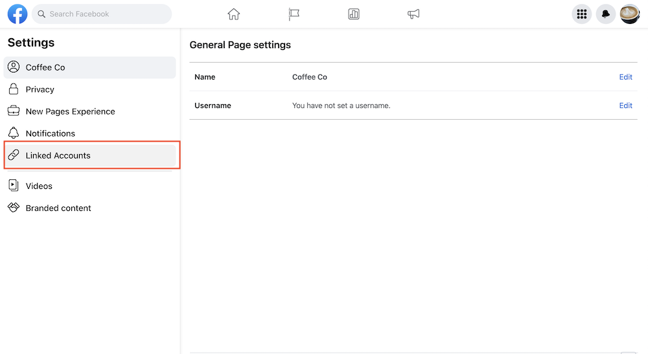Viewport: 648px width, 354px height.
Task: Open the Pages flag icon
Action: point(294,14)
